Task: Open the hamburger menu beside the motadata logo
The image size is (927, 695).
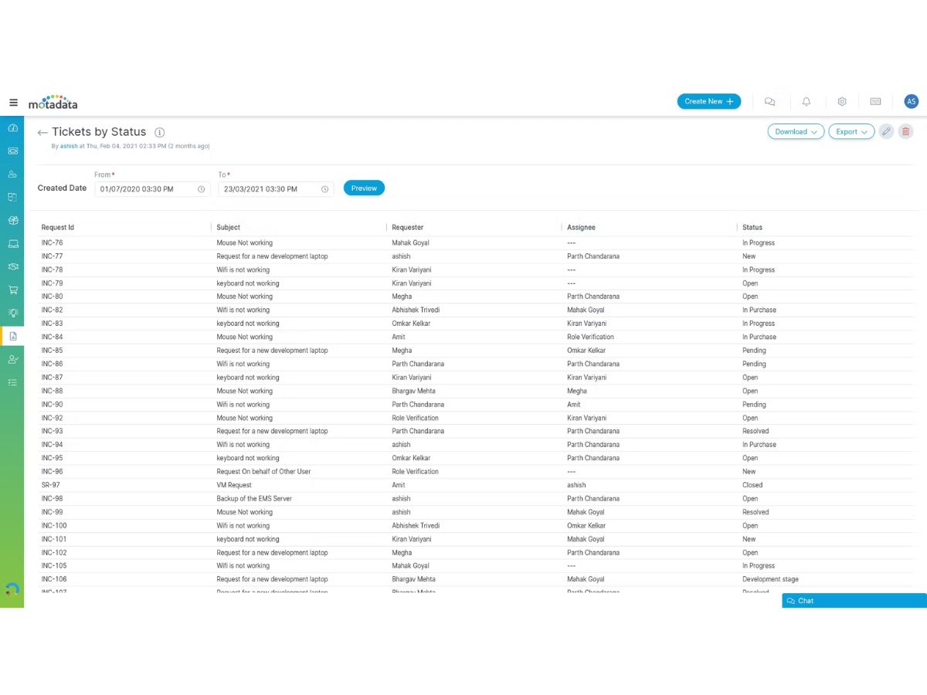Action: (x=13, y=102)
